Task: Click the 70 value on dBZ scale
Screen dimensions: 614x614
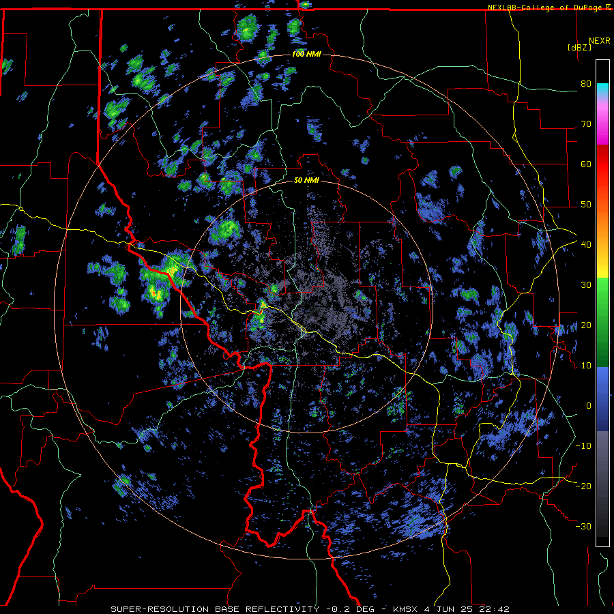Action: pyautogui.click(x=586, y=124)
